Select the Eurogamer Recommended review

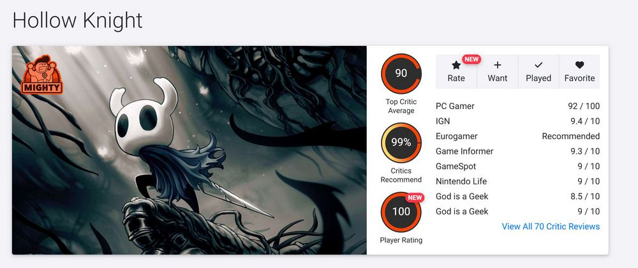pyautogui.click(x=517, y=137)
